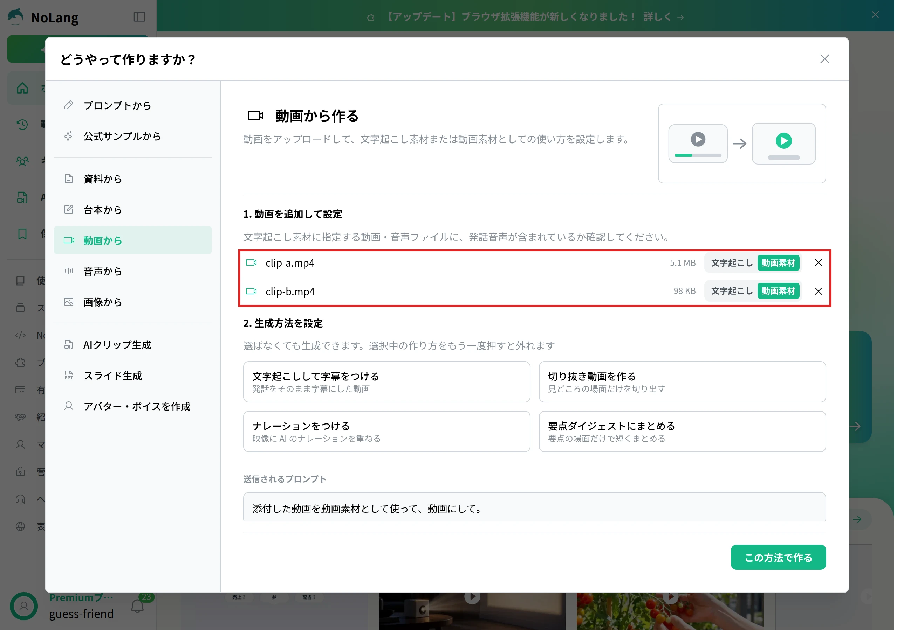Viewport: 897px width, 630px height.
Task: Choose 文字起こしして字幕をつける method
Action: point(387,383)
